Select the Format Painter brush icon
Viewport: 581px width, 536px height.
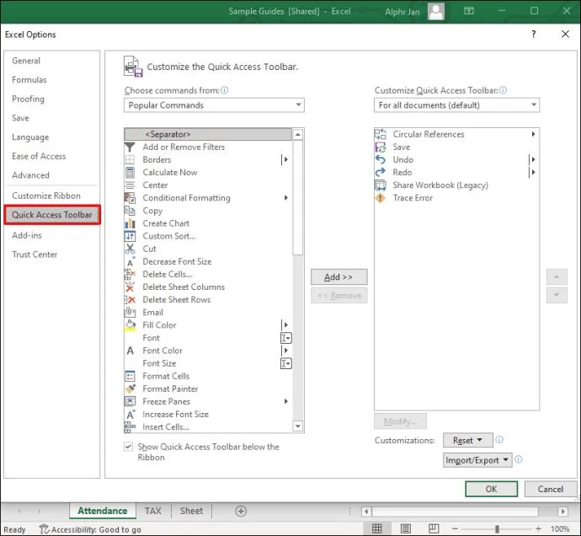[130, 389]
